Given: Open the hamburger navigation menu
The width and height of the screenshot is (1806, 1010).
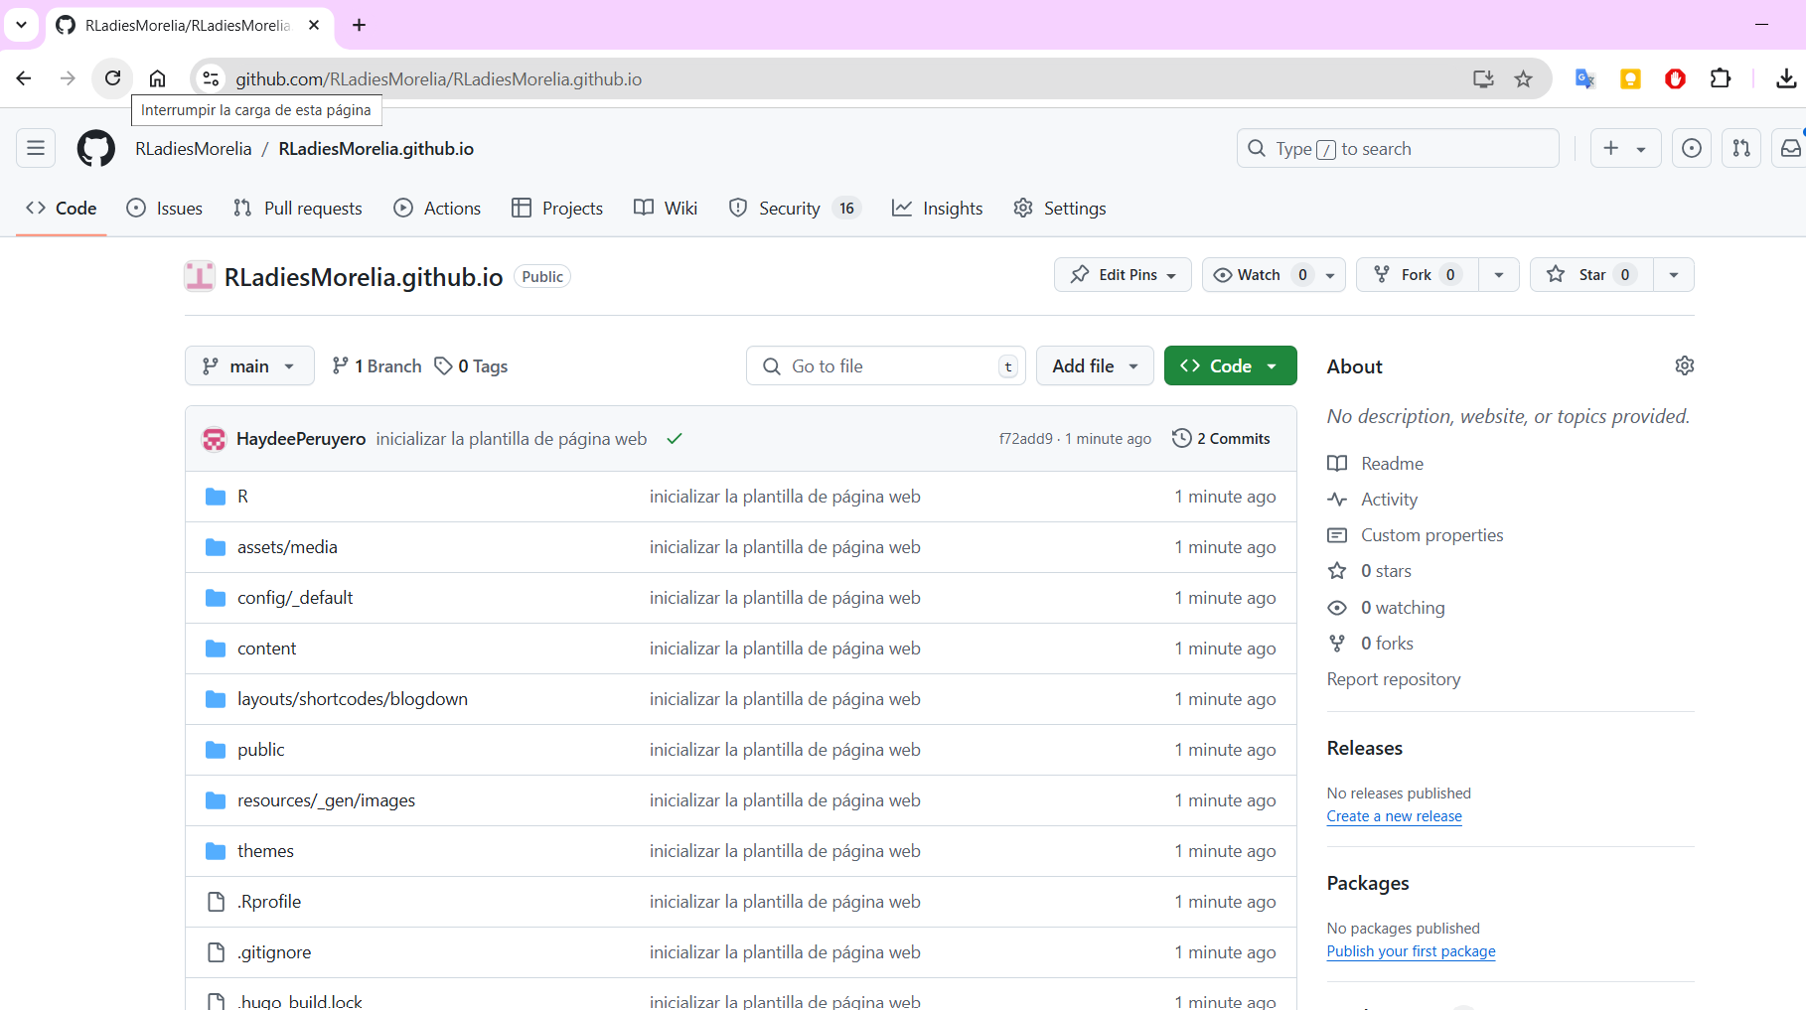Looking at the screenshot, I should 36,149.
